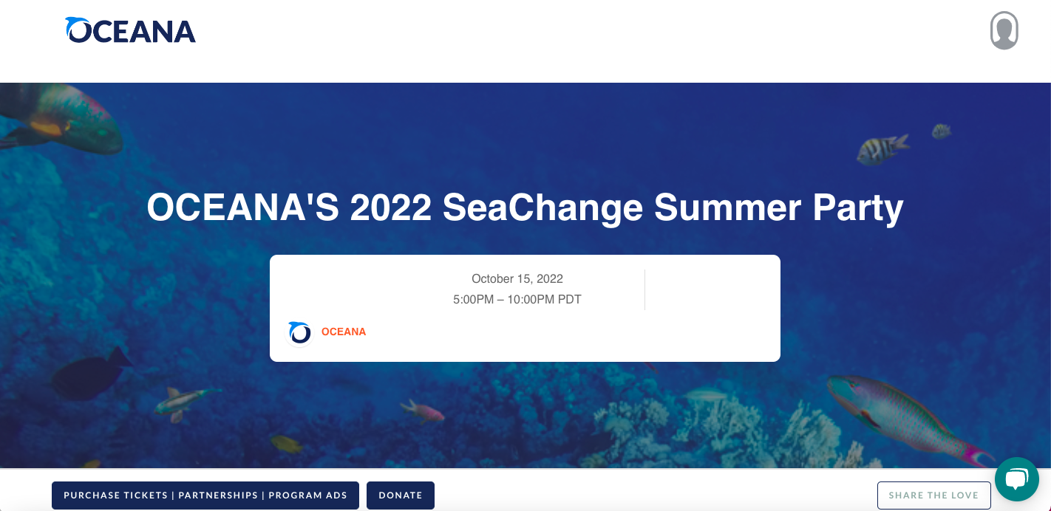Click the dark fish silhouette on banner's left

[x=89, y=374]
